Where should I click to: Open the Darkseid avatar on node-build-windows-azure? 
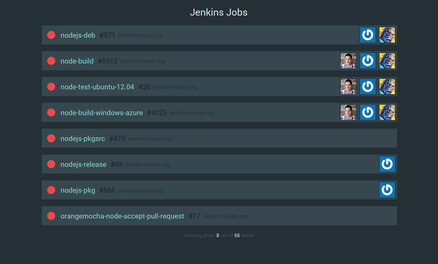tap(387, 112)
